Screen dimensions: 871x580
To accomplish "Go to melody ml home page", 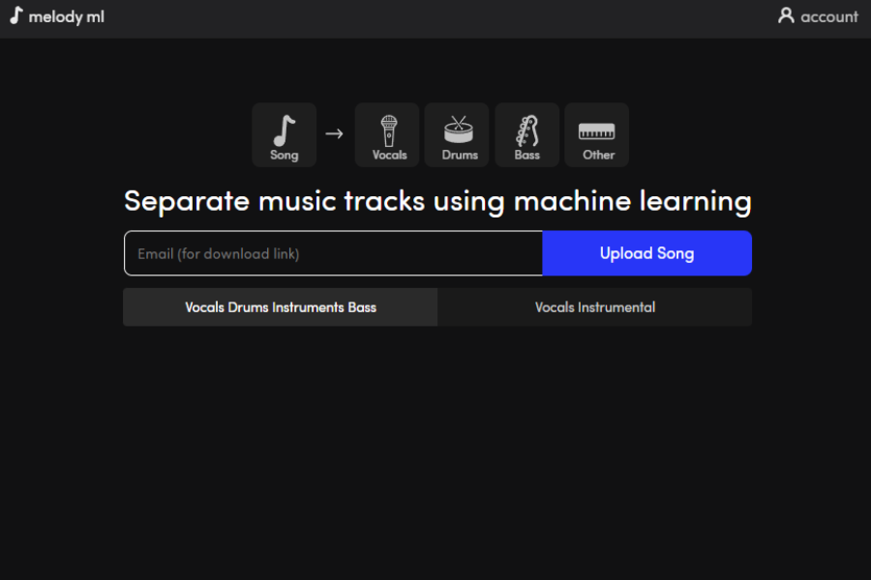I will coord(56,15).
